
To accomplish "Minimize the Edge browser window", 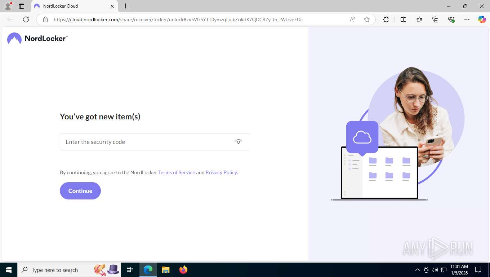I will pos(449,6).
